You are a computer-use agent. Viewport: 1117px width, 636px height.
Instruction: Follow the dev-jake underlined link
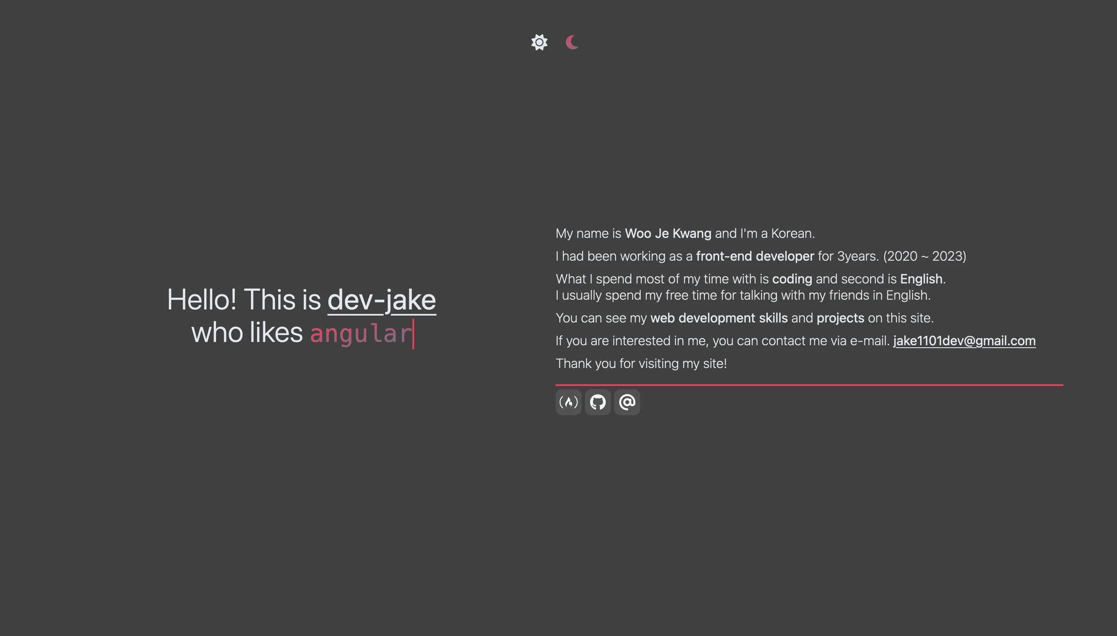point(382,300)
